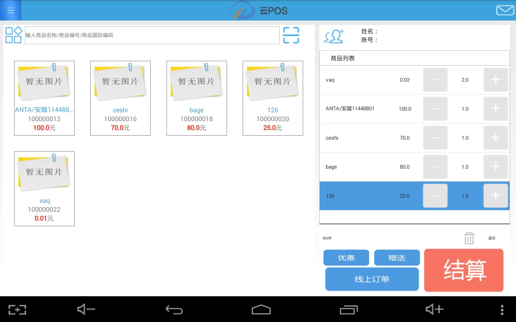Click the 0.01元 price on vaq card

tap(44, 219)
